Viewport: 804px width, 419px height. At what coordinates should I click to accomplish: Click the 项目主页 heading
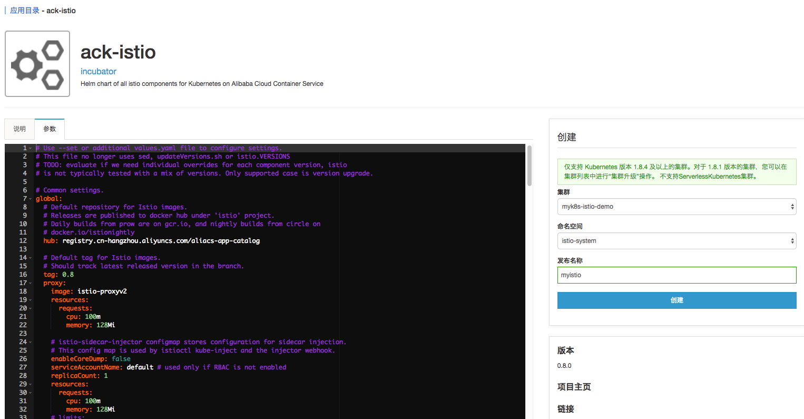pos(574,387)
